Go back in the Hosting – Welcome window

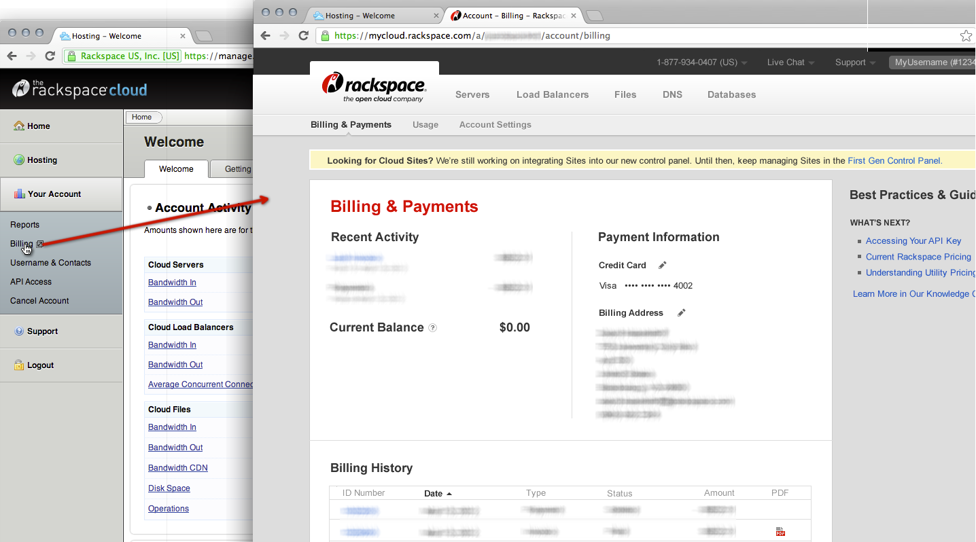(12, 56)
